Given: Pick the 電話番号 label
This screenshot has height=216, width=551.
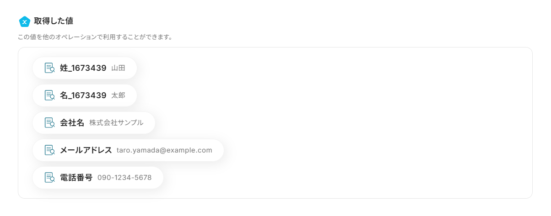Looking at the screenshot, I should click(x=76, y=178).
